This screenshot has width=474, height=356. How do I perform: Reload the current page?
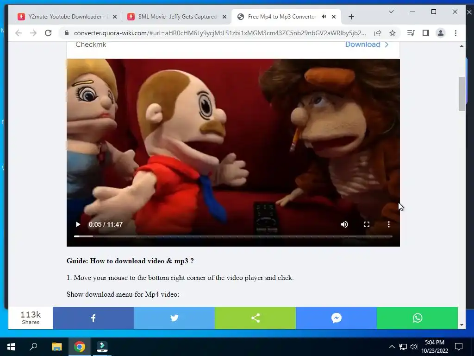click(48, 33)
